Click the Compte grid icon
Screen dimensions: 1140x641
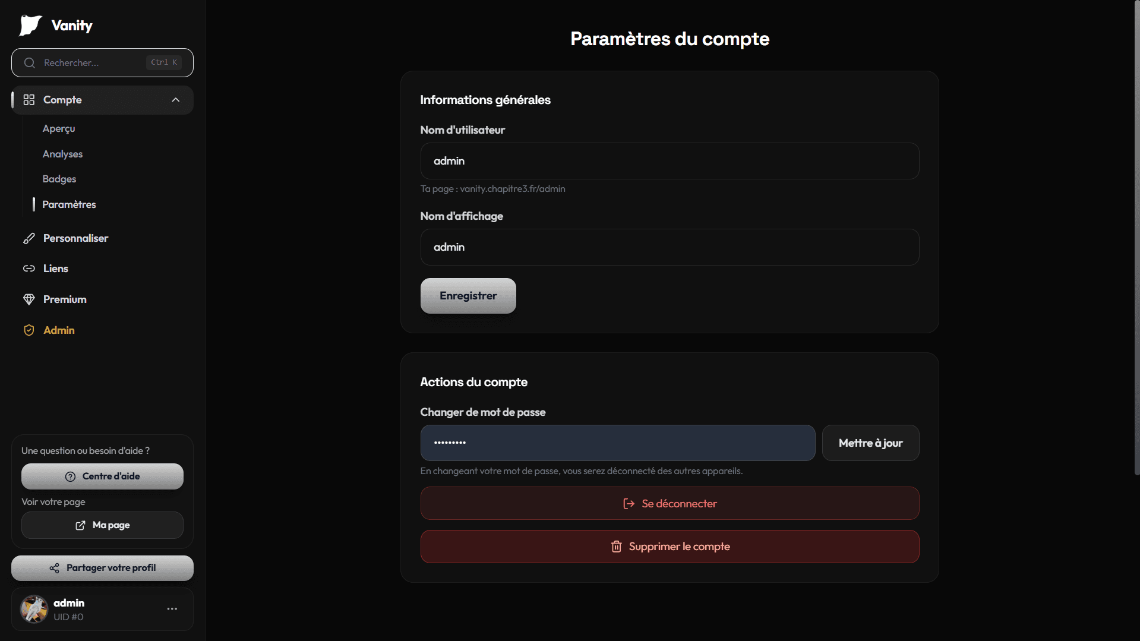point(29,100)
